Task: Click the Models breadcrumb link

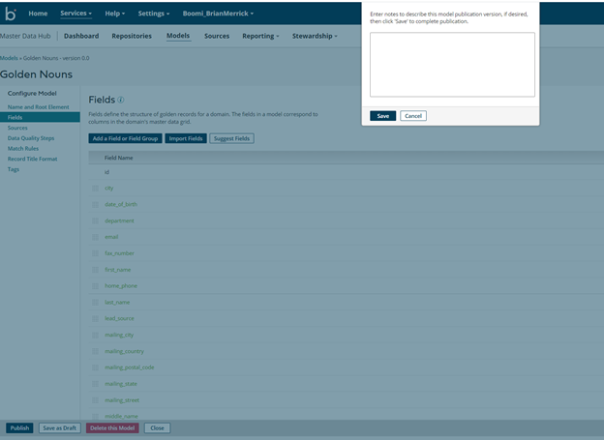Action: 9,58
